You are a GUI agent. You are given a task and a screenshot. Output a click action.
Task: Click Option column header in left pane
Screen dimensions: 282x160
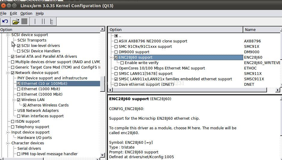coord(50,30)
